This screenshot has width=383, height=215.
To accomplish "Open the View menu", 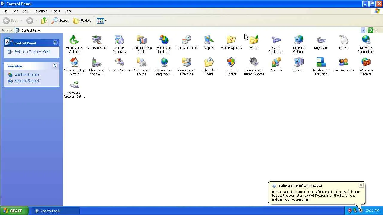I will coord(26,11).
